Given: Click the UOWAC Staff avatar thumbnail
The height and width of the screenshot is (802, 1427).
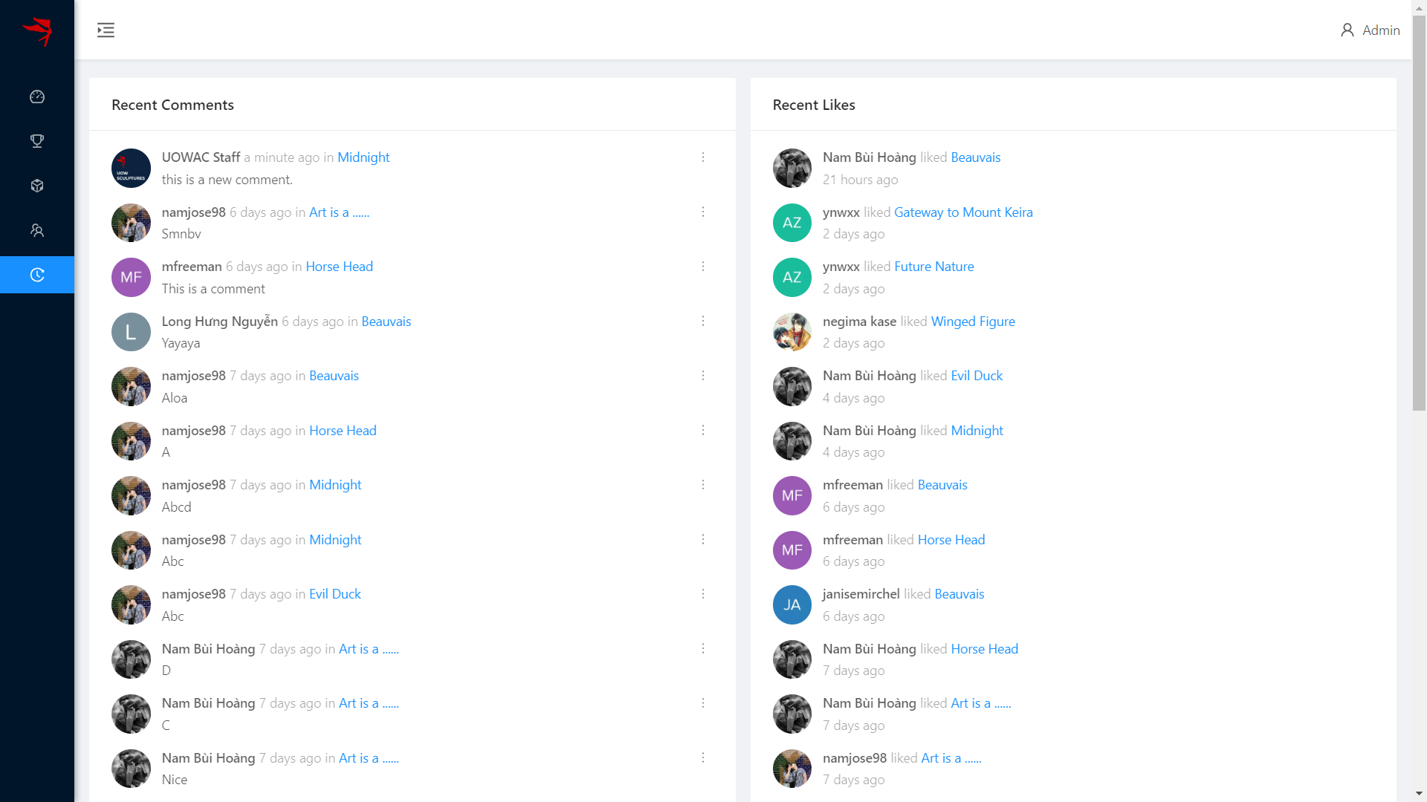Looking at the screenshot, I should (x=131, y=169).
